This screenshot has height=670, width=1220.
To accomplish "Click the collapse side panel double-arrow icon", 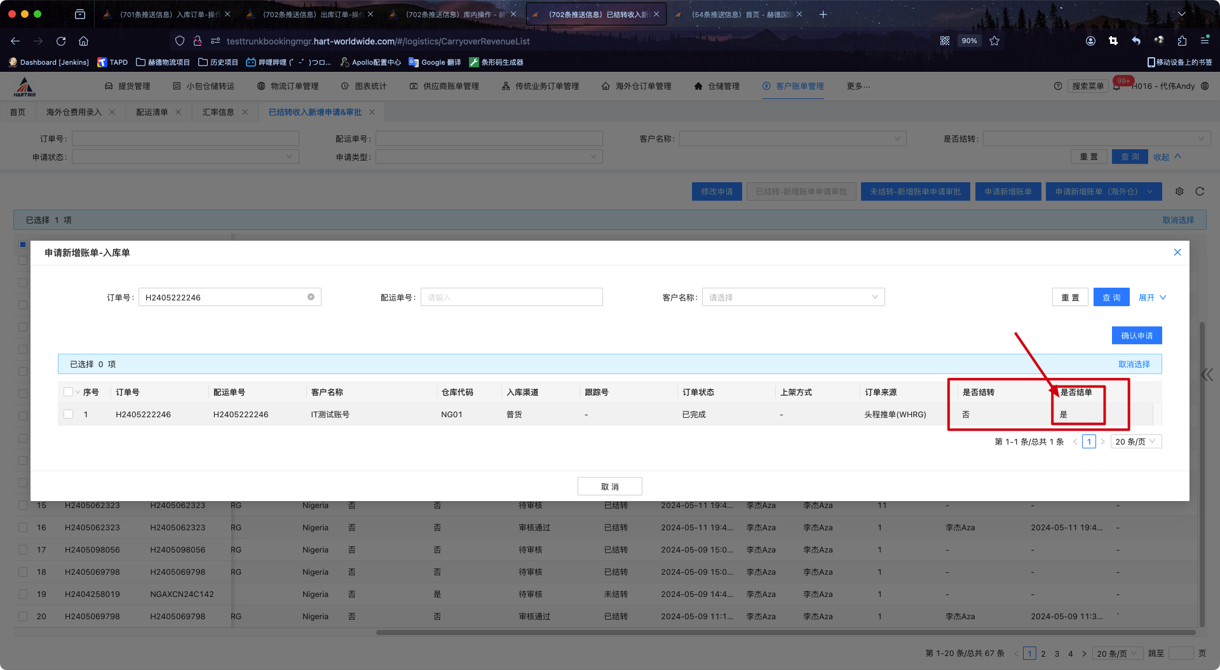I will click(1207, 375).
